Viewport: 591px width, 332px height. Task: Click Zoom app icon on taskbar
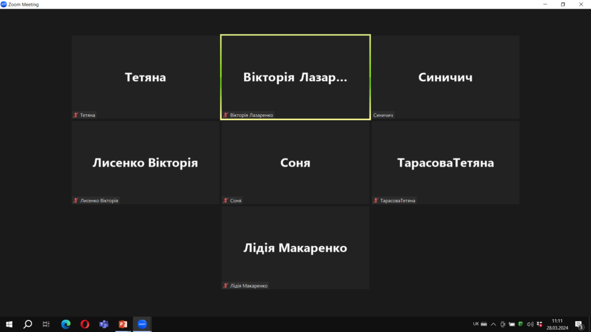click(142, 324)
